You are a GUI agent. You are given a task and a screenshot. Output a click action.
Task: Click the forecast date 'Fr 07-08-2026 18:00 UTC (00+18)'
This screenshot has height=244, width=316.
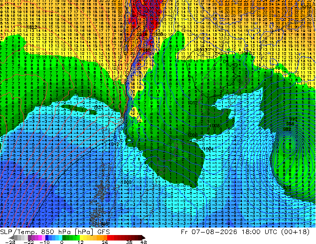[245, 232]
